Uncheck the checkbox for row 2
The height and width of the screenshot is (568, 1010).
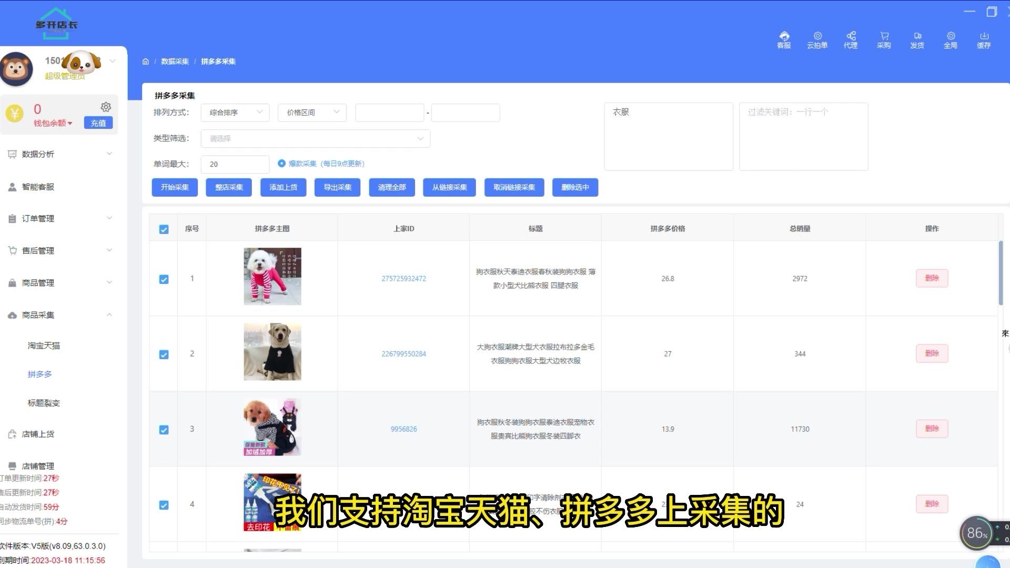coord(164,354)
